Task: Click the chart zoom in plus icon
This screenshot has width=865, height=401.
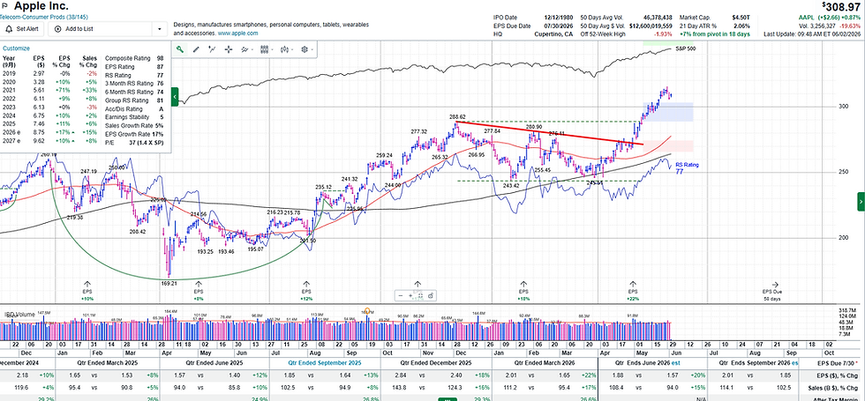Action: pos(411,296)
